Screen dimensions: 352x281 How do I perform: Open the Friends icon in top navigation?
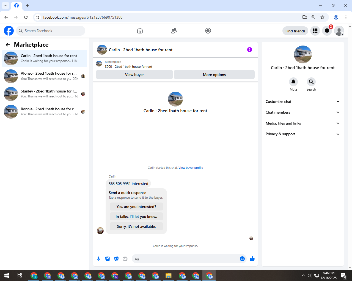pyautogui.click(x=174, y=31)
